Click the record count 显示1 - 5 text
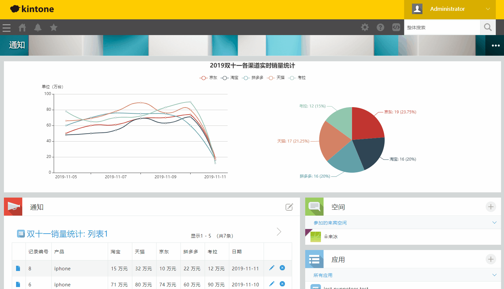This screenshot has height=289, width=504. tap(201, 236)
